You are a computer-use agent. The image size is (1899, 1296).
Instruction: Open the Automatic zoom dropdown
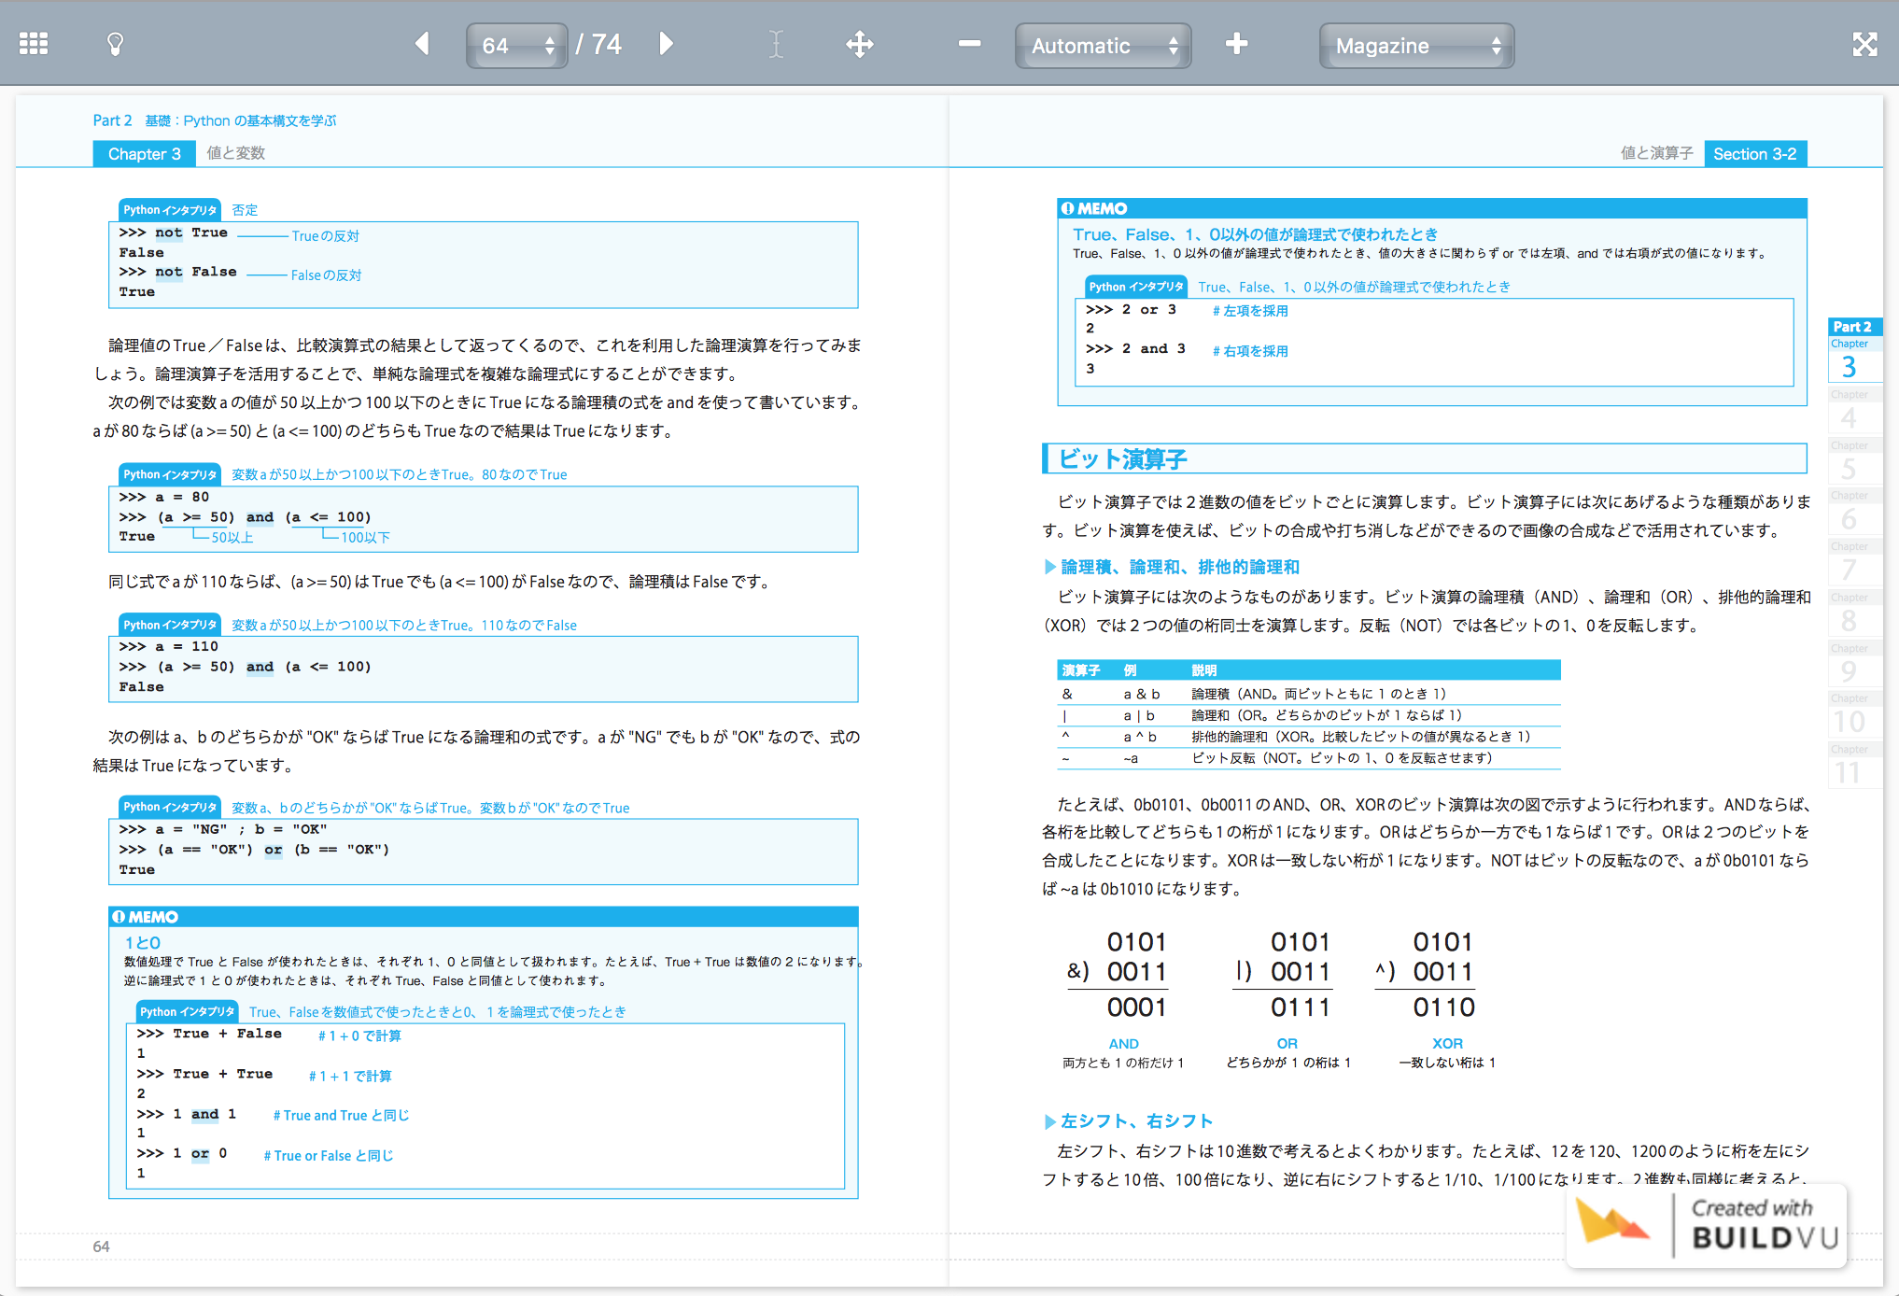pos(1100,46)
